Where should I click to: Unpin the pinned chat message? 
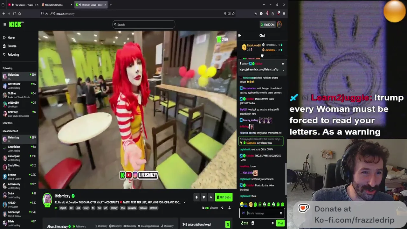tap(283, 64)
